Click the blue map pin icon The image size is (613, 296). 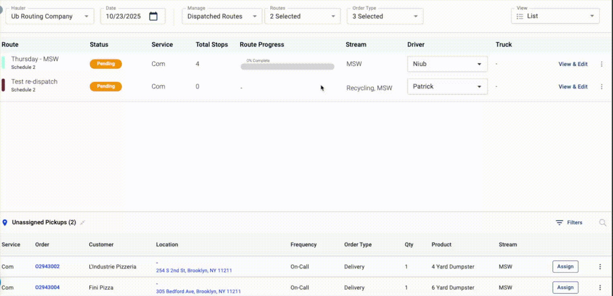click(x=5, y=223)
